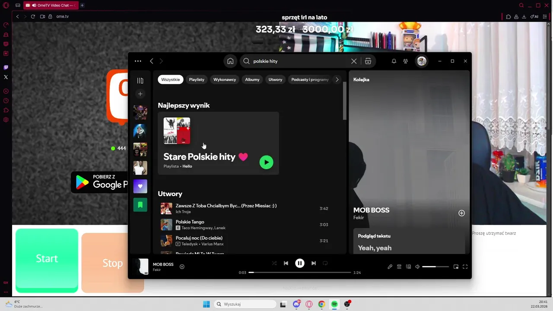Pause the current song
The width and height of the screenshot is (553, 311).
pos(300,263)
